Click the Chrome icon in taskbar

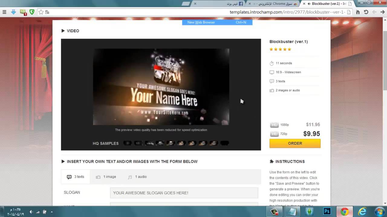coord(344,212)
